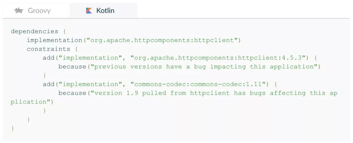This screenshot has height=143, width=353.
Task: Click the "implementation" function call under dependencies
Action: [54, 40]
